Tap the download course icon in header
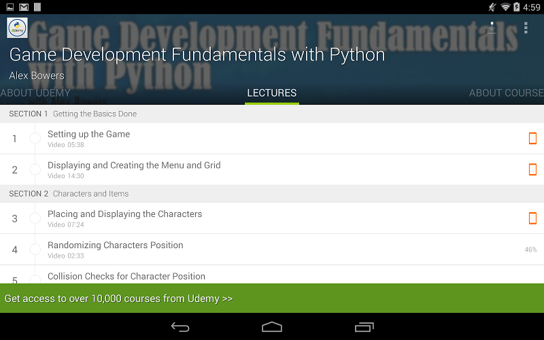Viewport: 544px width, 340px height. click(x=492, y=28)
